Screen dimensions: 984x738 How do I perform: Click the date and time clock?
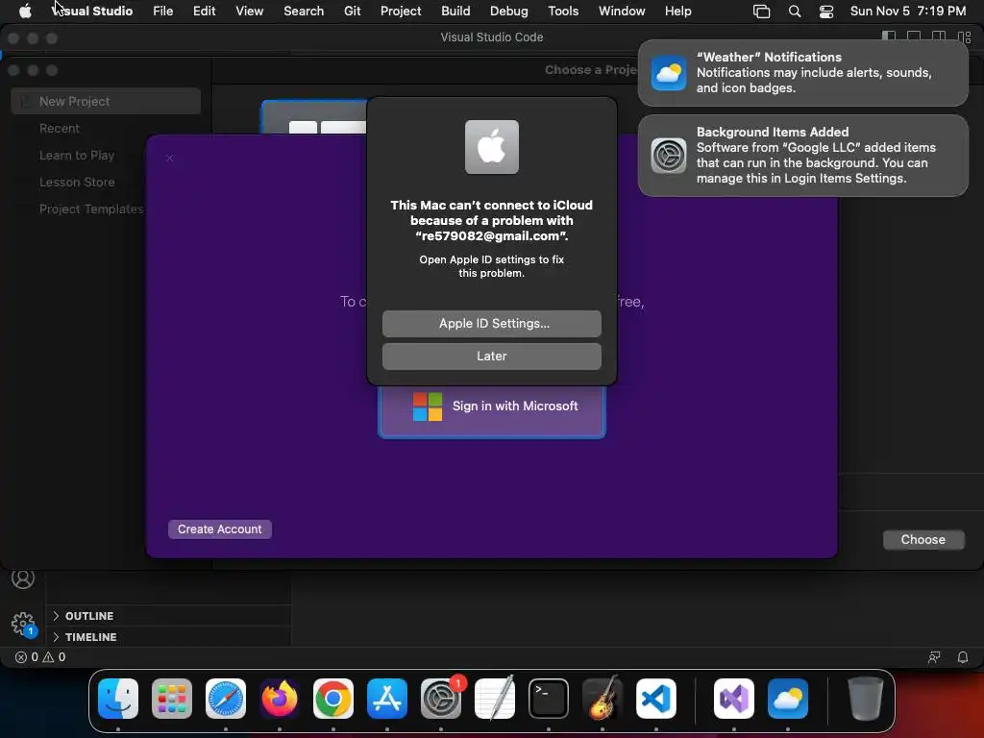coord(907,12)
